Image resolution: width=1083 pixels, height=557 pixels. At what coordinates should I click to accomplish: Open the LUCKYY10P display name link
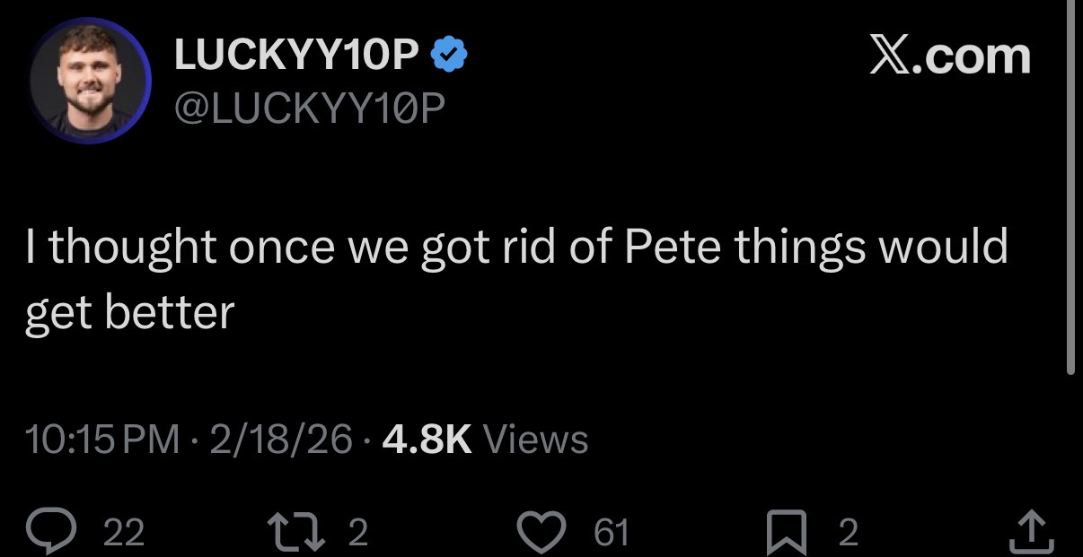[296, 57]
